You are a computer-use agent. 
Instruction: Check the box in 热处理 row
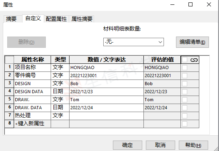[184, 116]
